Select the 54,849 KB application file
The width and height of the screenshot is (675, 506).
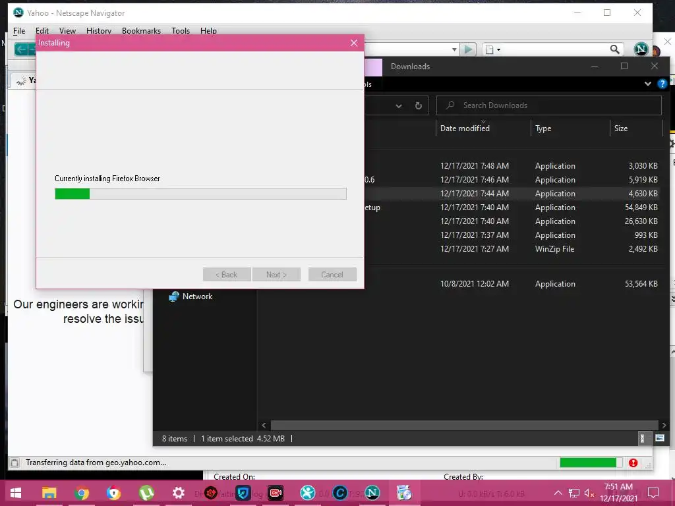(513, 208)
